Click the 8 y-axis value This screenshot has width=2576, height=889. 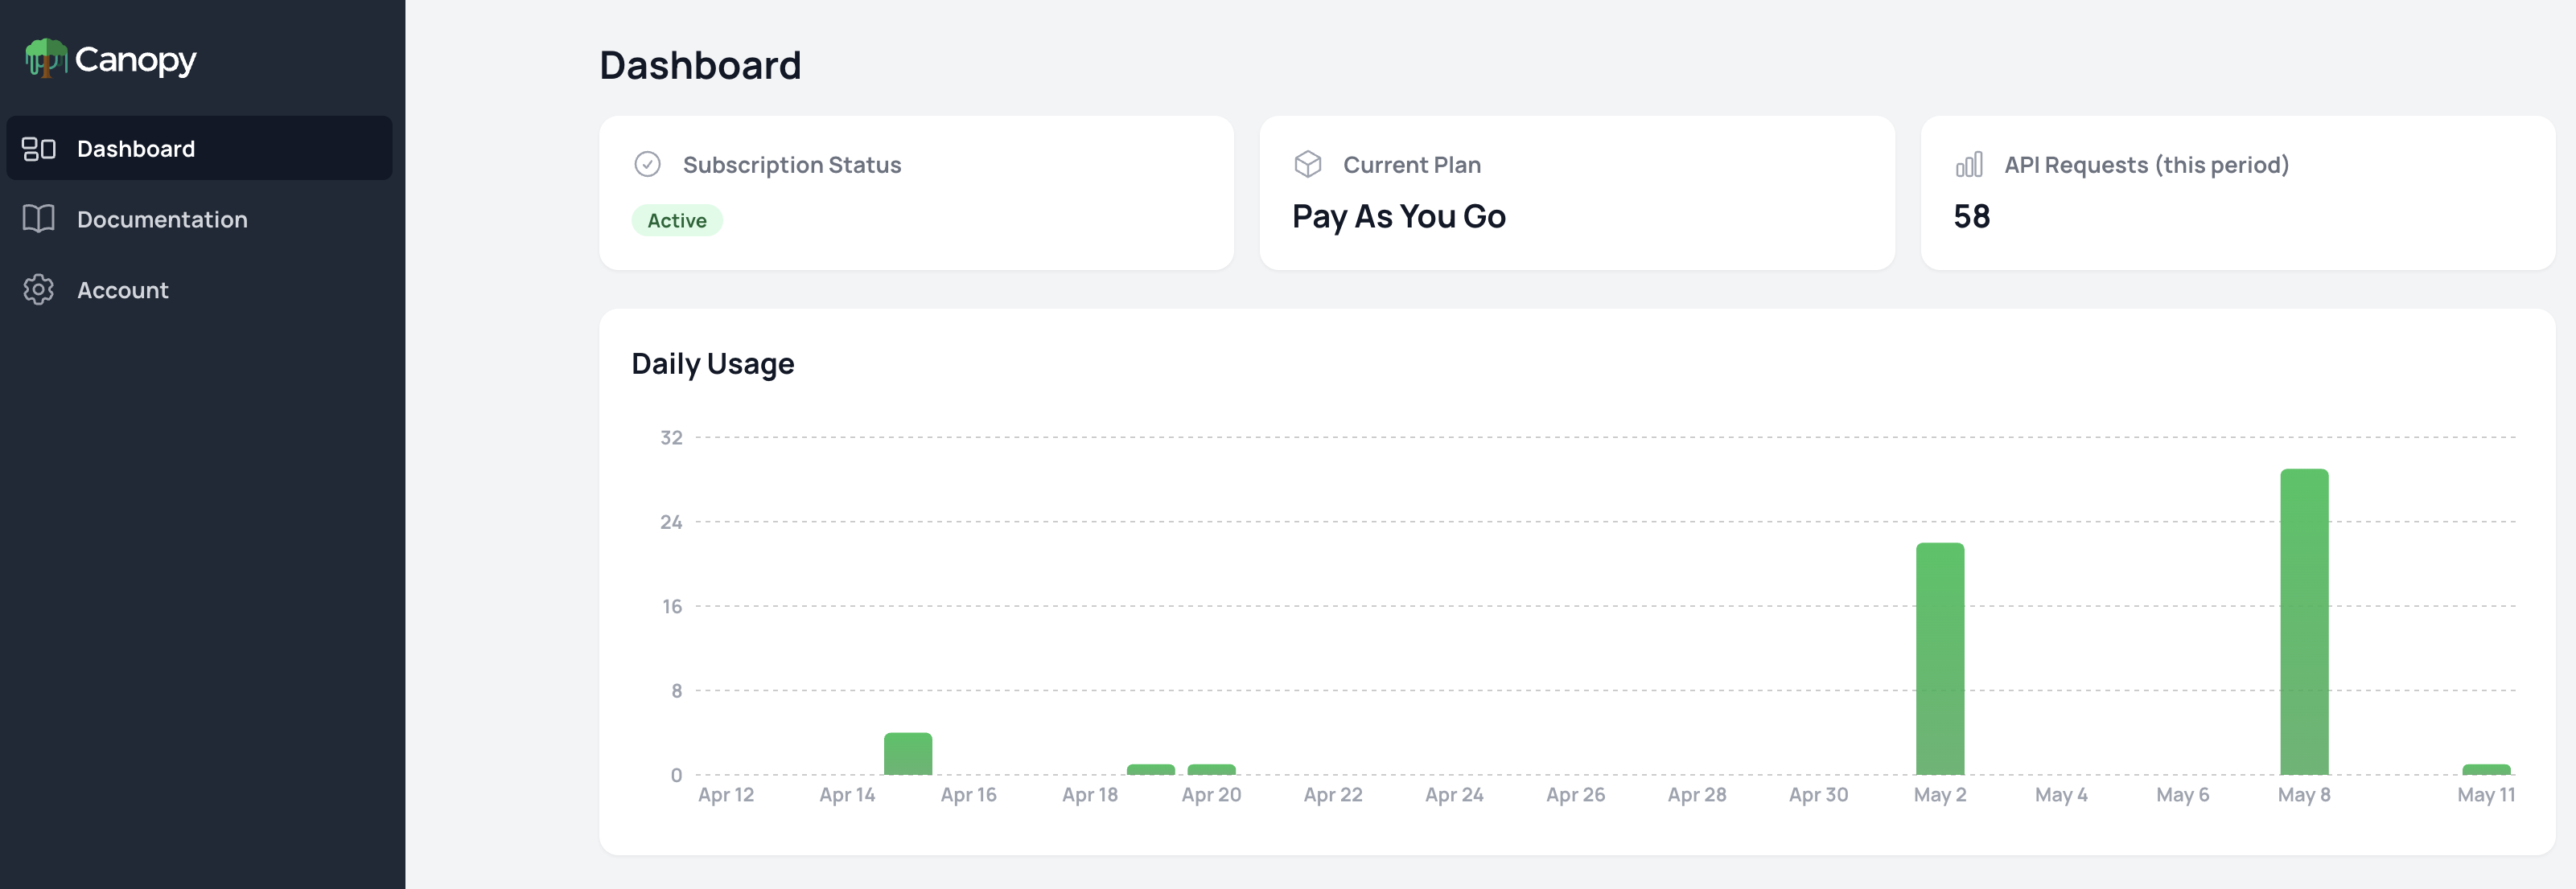tap(677, 691)
